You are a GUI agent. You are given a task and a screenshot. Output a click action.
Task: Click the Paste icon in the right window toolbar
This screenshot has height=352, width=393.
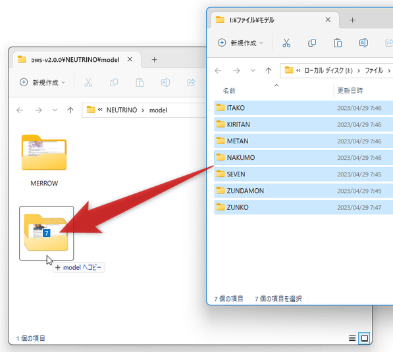(338, 43)
